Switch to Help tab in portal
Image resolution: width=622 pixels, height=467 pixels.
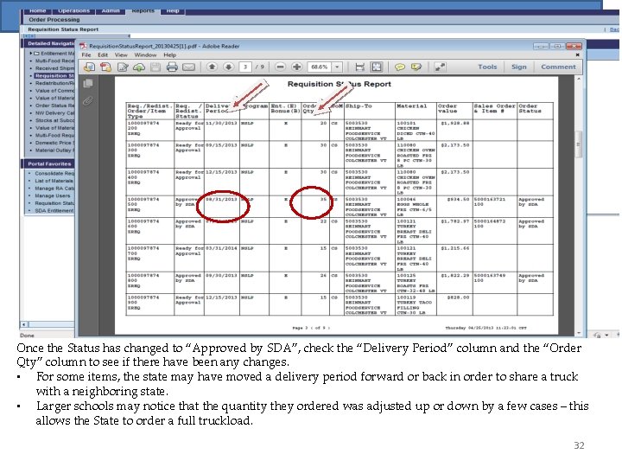[173, 10]
